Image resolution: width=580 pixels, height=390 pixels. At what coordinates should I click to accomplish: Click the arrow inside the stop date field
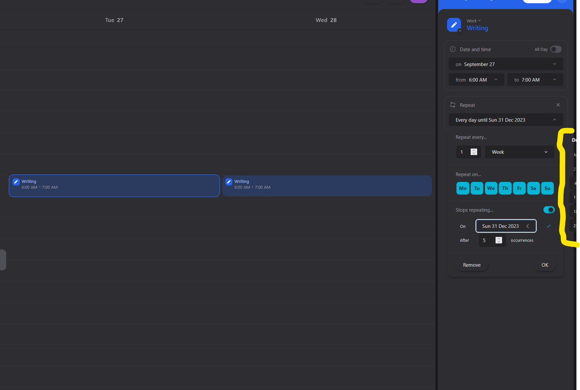pos(528,226)
